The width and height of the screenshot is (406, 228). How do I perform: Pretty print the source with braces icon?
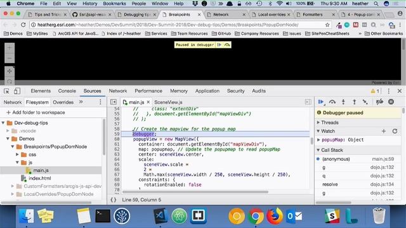tap(114, 200)
